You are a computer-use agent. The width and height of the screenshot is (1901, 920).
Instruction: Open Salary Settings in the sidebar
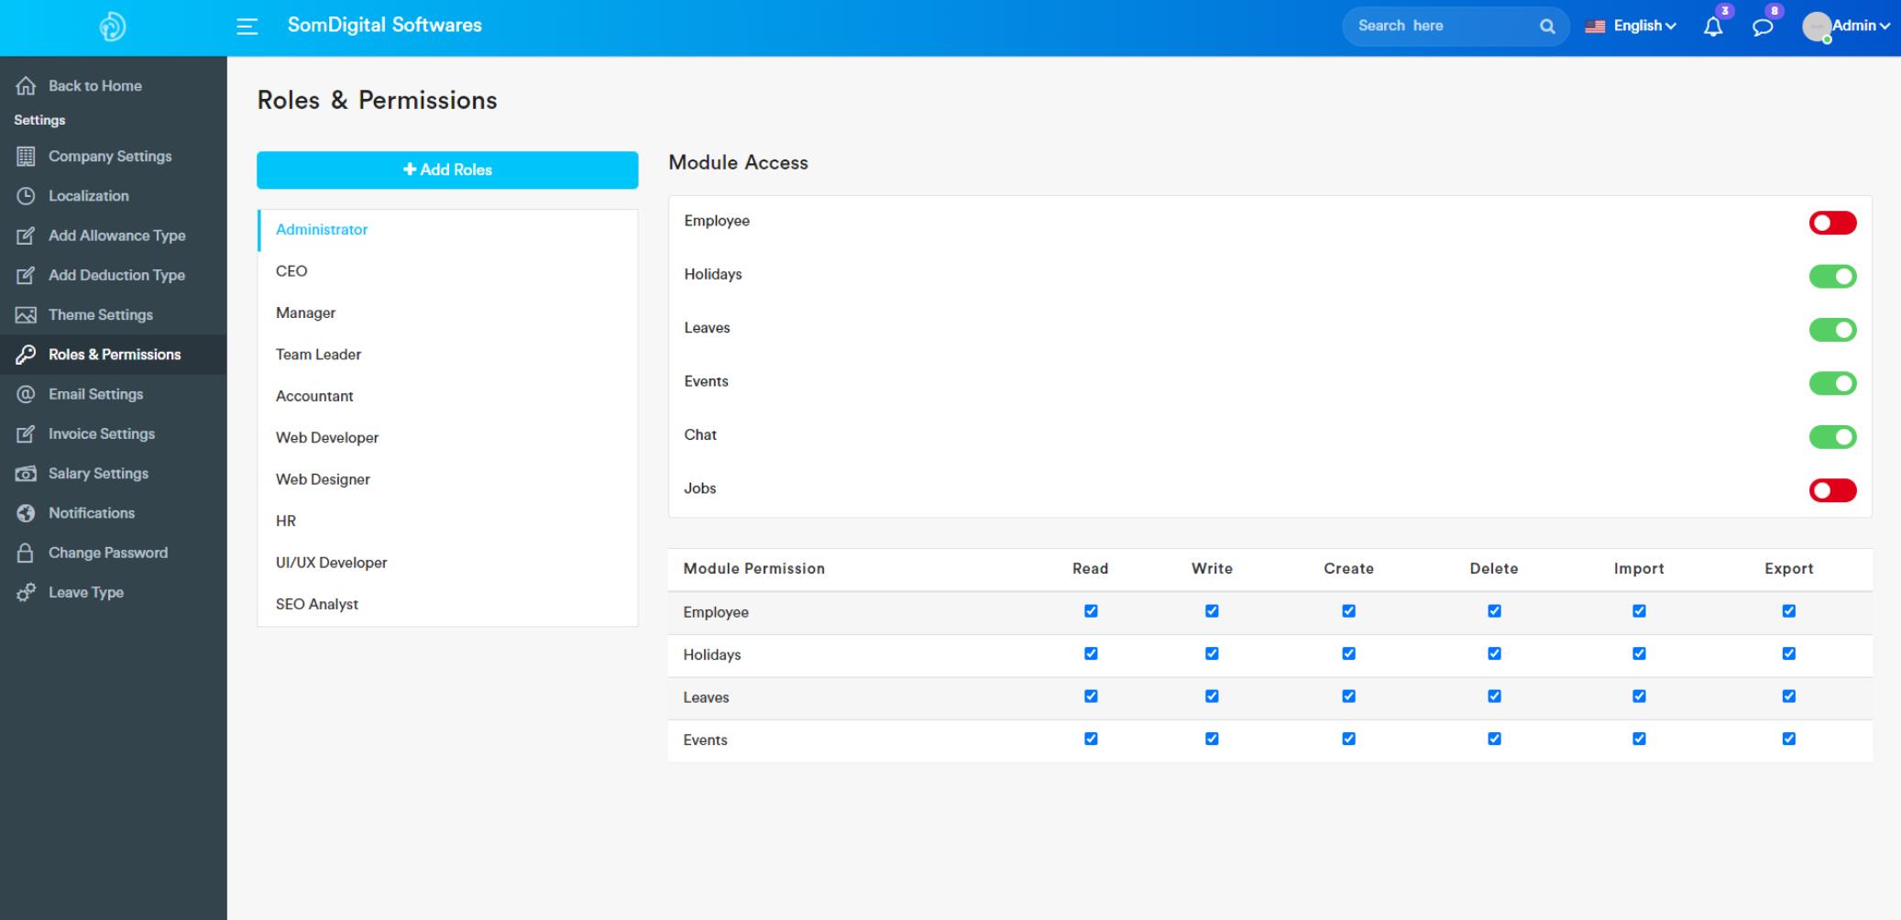98,474
